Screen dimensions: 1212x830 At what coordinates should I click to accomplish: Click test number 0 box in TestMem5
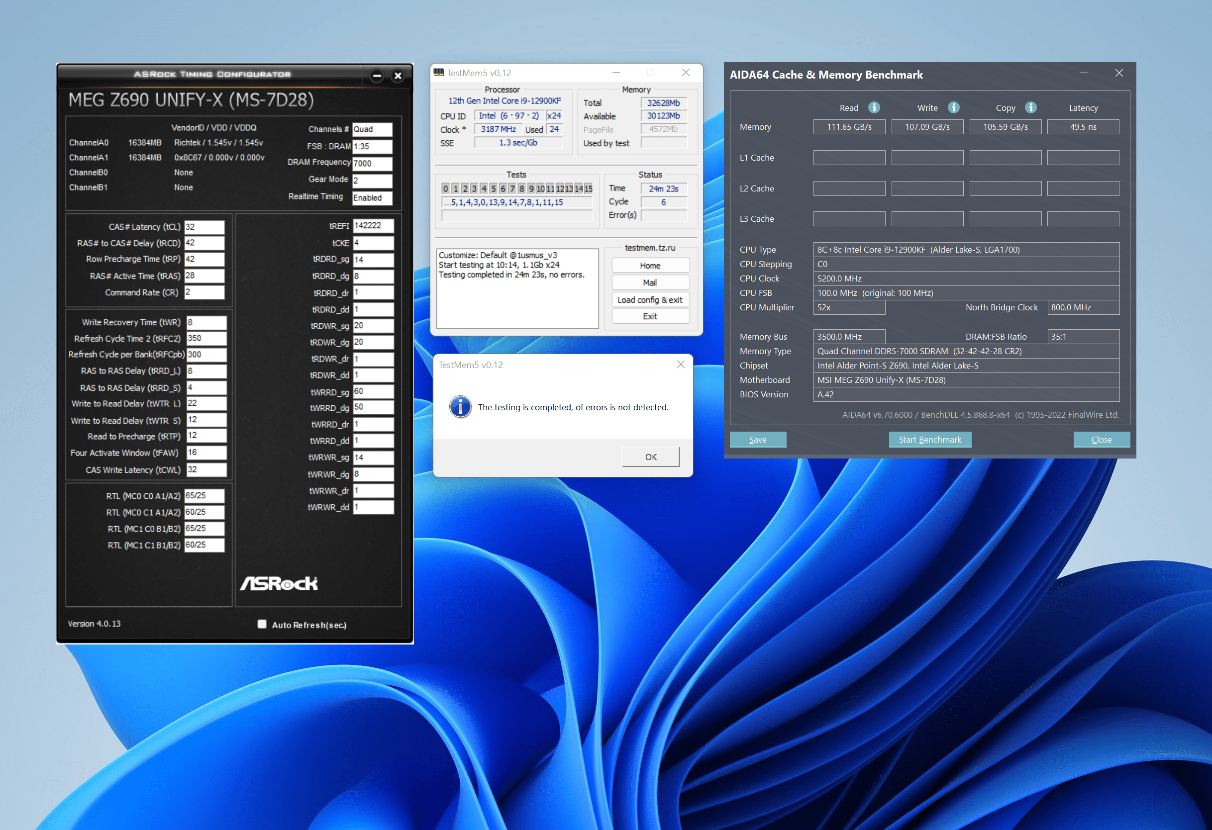click(x=445, y=188)
